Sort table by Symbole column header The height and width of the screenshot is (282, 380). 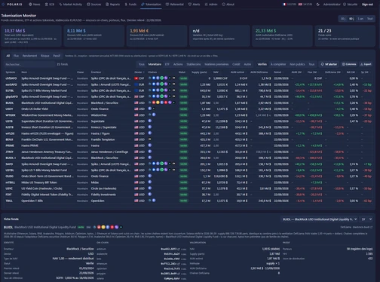[11, 72]
